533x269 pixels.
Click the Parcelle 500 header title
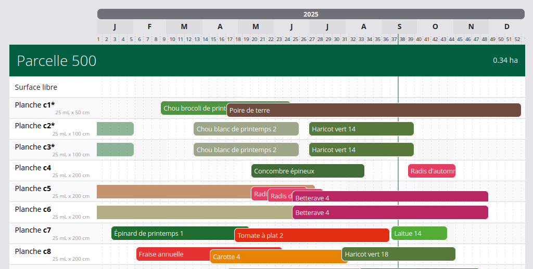pos(57,61)
